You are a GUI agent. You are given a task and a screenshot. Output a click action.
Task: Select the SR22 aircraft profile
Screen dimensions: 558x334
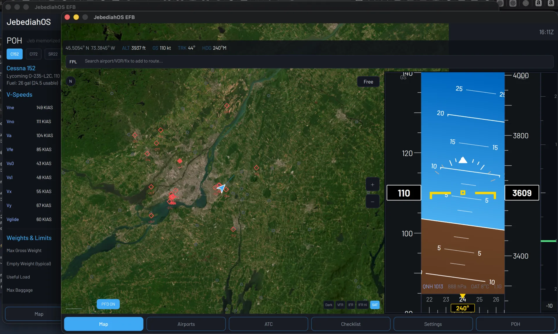[x=53, y=54]
